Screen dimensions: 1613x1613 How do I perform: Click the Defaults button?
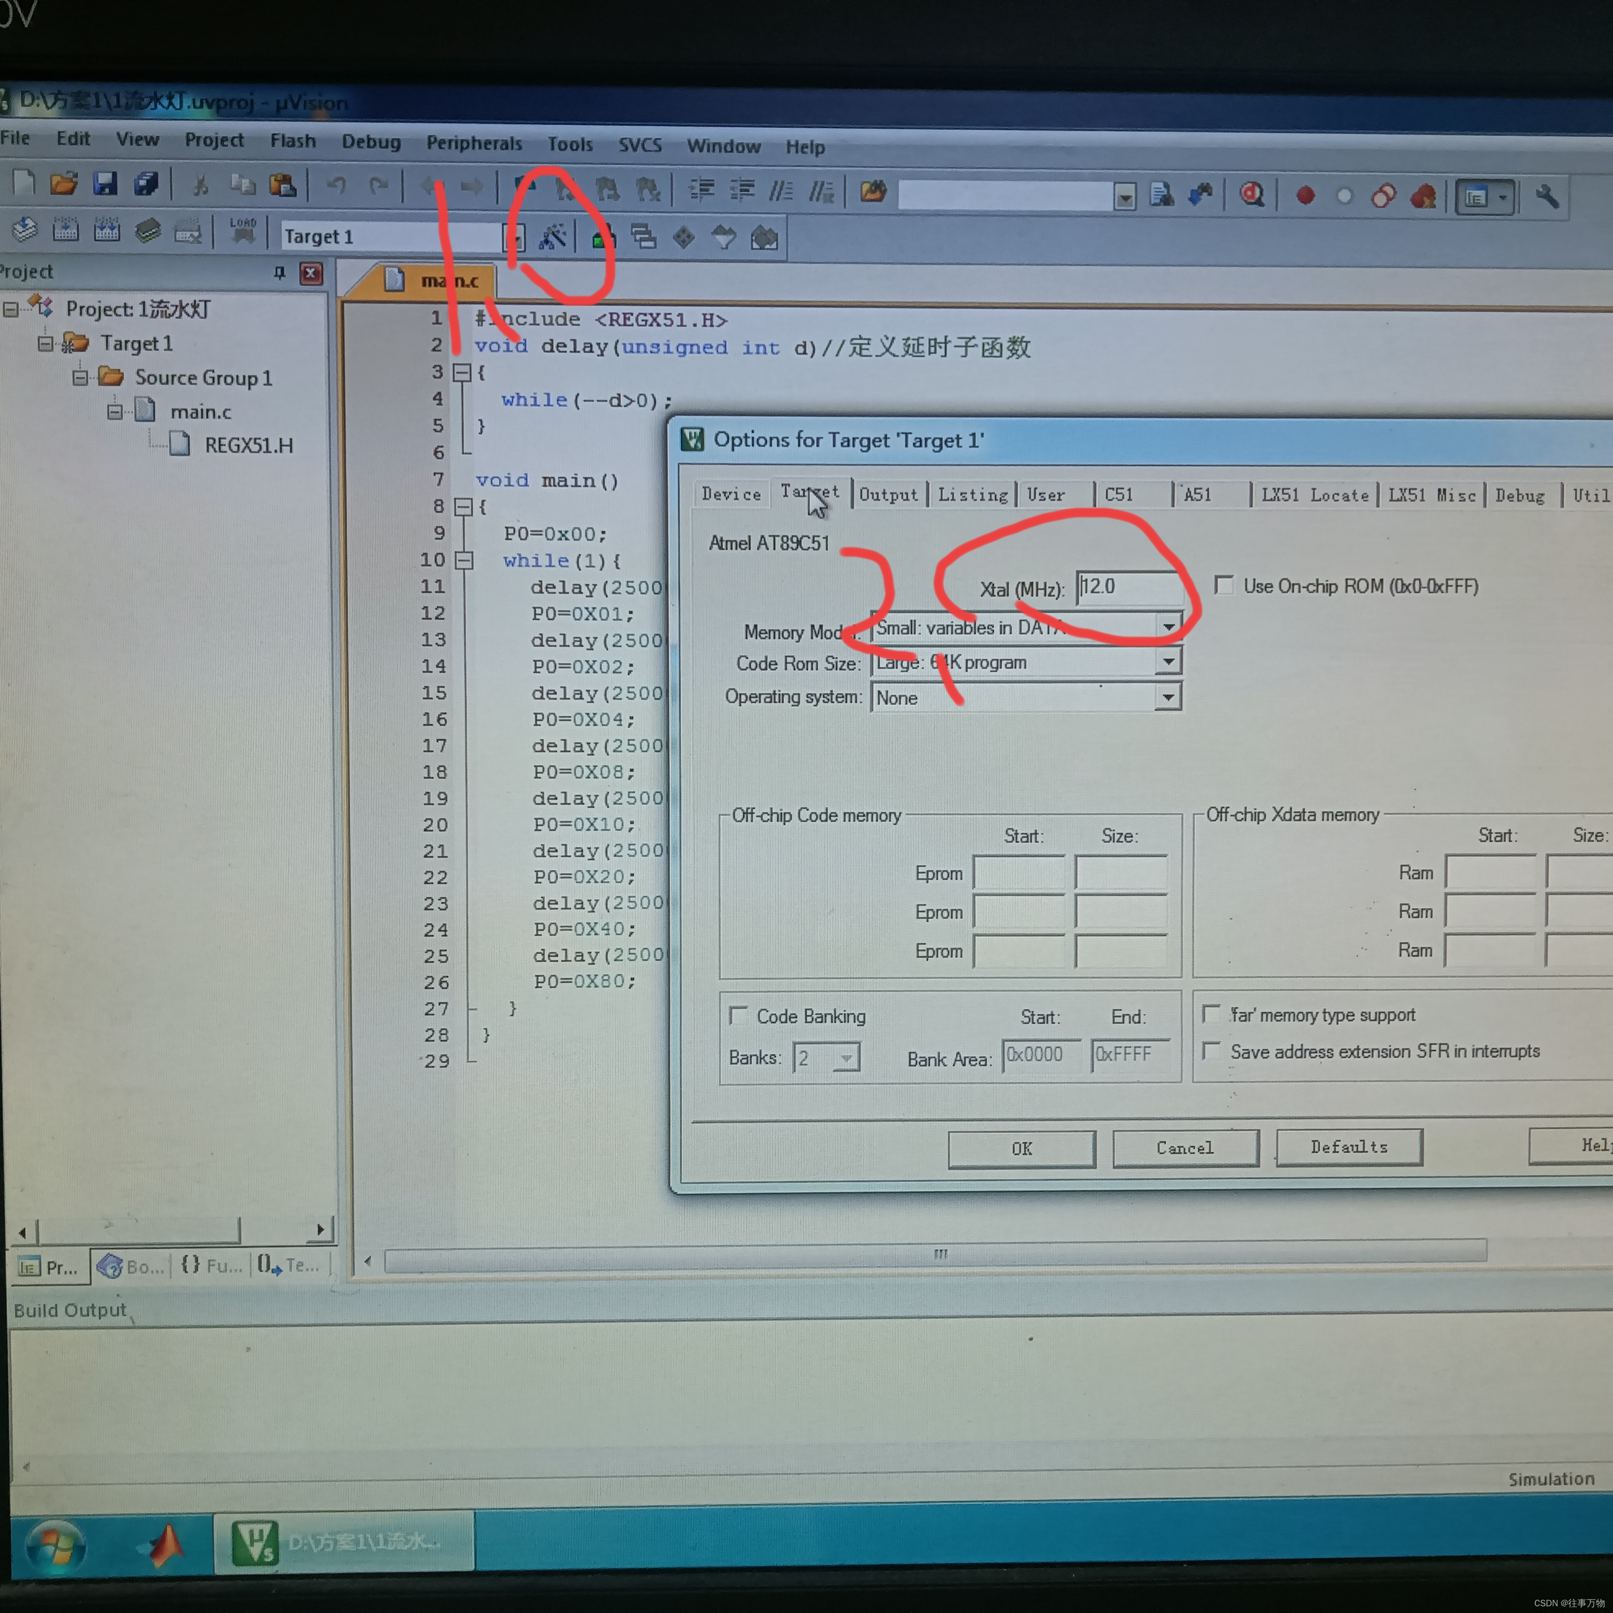[1348, 1147]
